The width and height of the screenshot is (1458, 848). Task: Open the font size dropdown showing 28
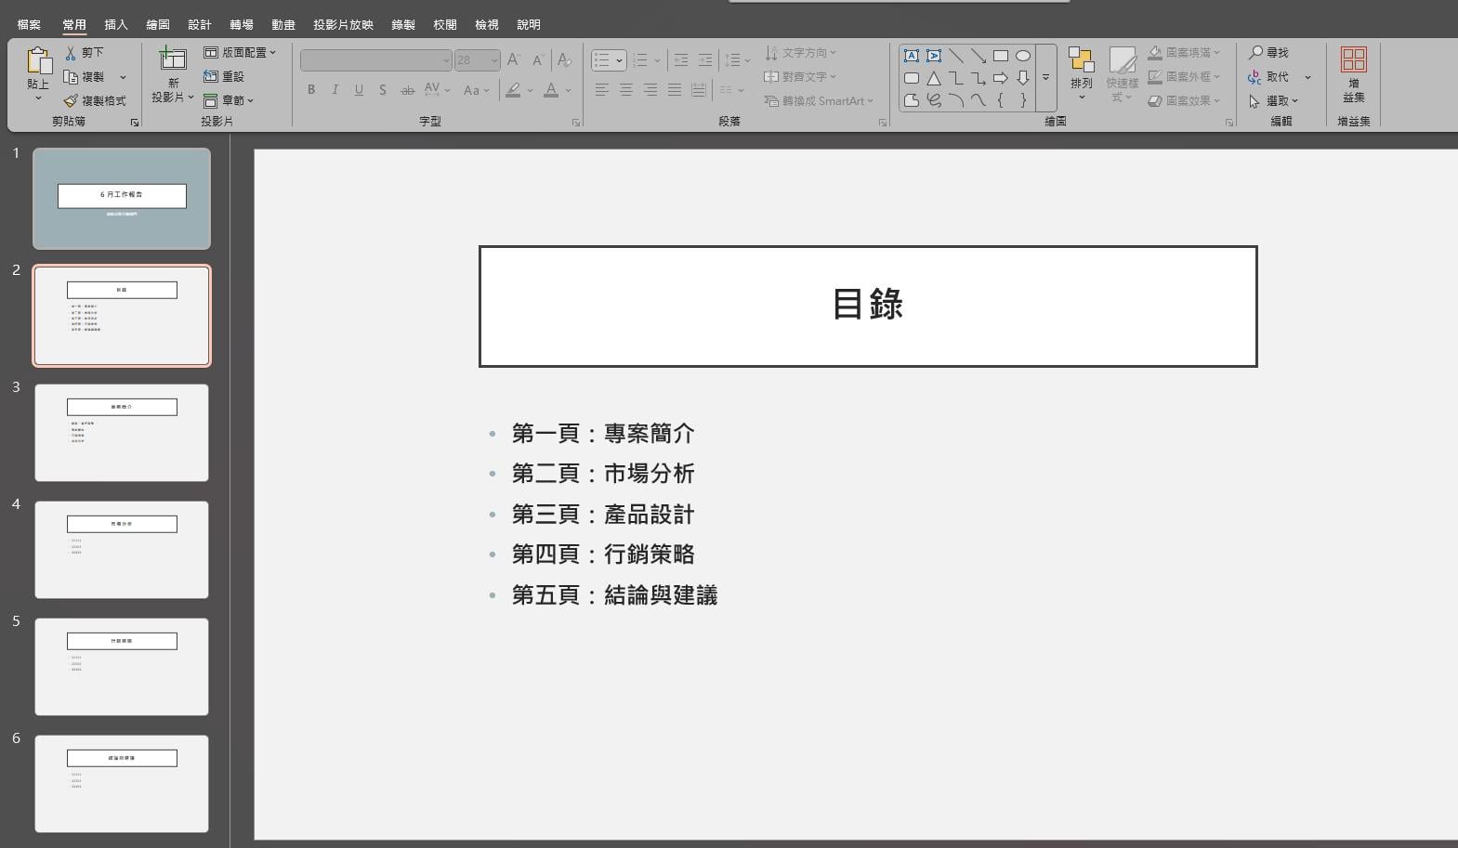tap(478, 60)
